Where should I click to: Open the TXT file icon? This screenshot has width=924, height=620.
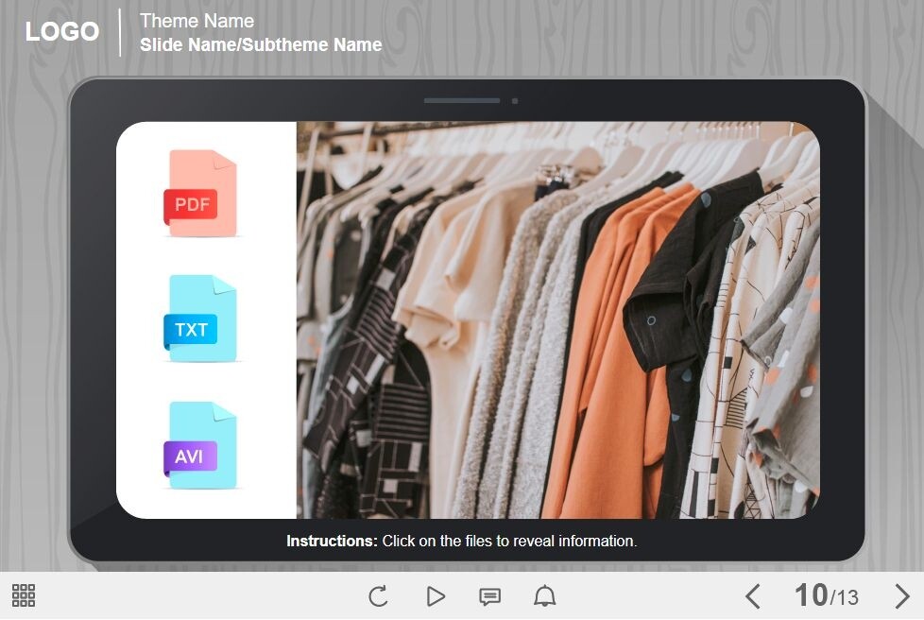tap(200, 319)
